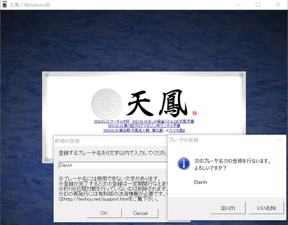The width and height of the screenshot is (288, 225).
Task: Open the マーチャオ杯 news link
Action: [x=112, y=121]
